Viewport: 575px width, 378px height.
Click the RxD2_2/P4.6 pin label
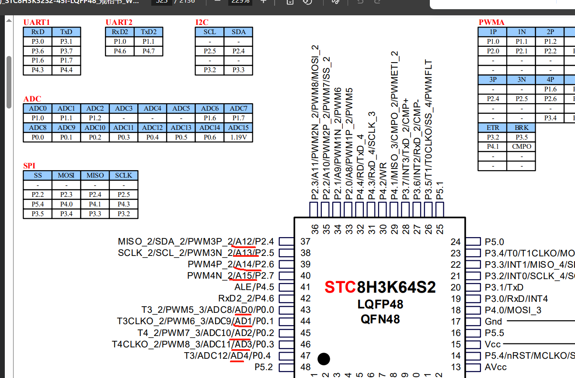(x=247, y=298)
